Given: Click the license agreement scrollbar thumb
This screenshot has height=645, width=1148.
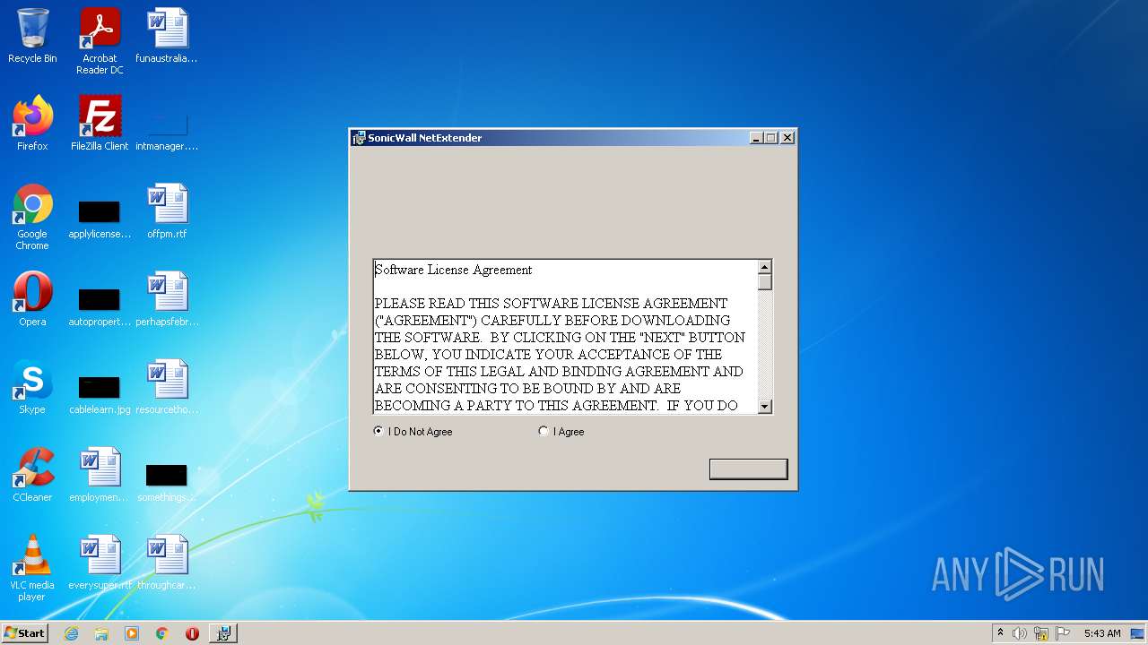Looking at the screenshot, I should pyautogui.click(x=764, y=282).
